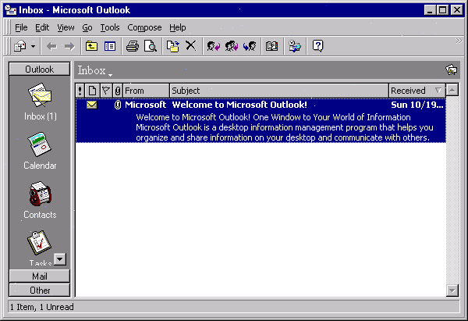468x321 pixels.
Task: Click message list scroll down arrow
Action: (452, 291)
